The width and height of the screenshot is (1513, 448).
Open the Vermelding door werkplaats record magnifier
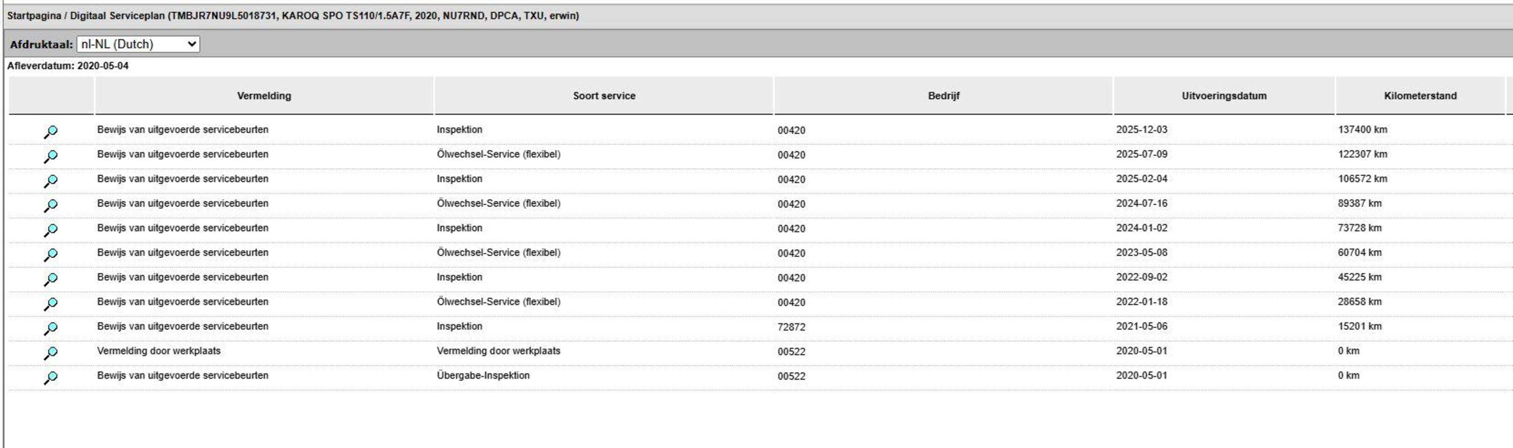click(x=51, y=353)
